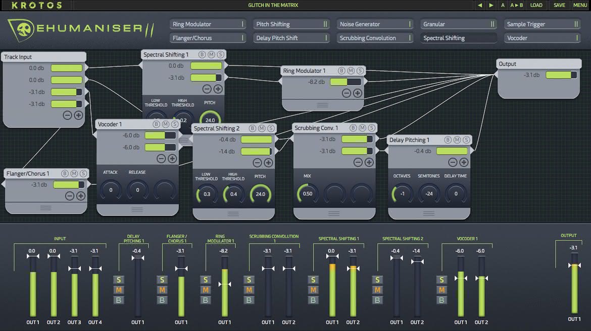Click the LOAD preset button
Viewport: 591px width, 331px height.
pyautogui.click(x=536, y=5)
